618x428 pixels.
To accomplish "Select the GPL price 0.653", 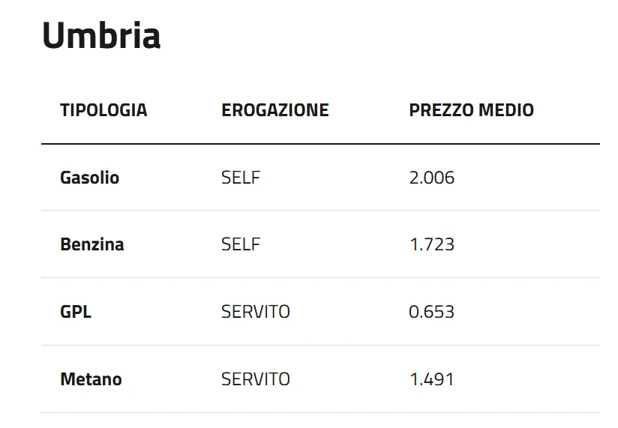I will coord(432,312).
